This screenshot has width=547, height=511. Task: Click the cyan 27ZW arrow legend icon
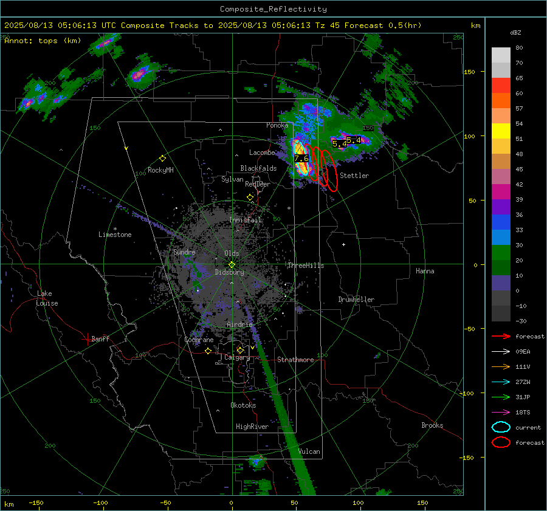click(501, 382)
